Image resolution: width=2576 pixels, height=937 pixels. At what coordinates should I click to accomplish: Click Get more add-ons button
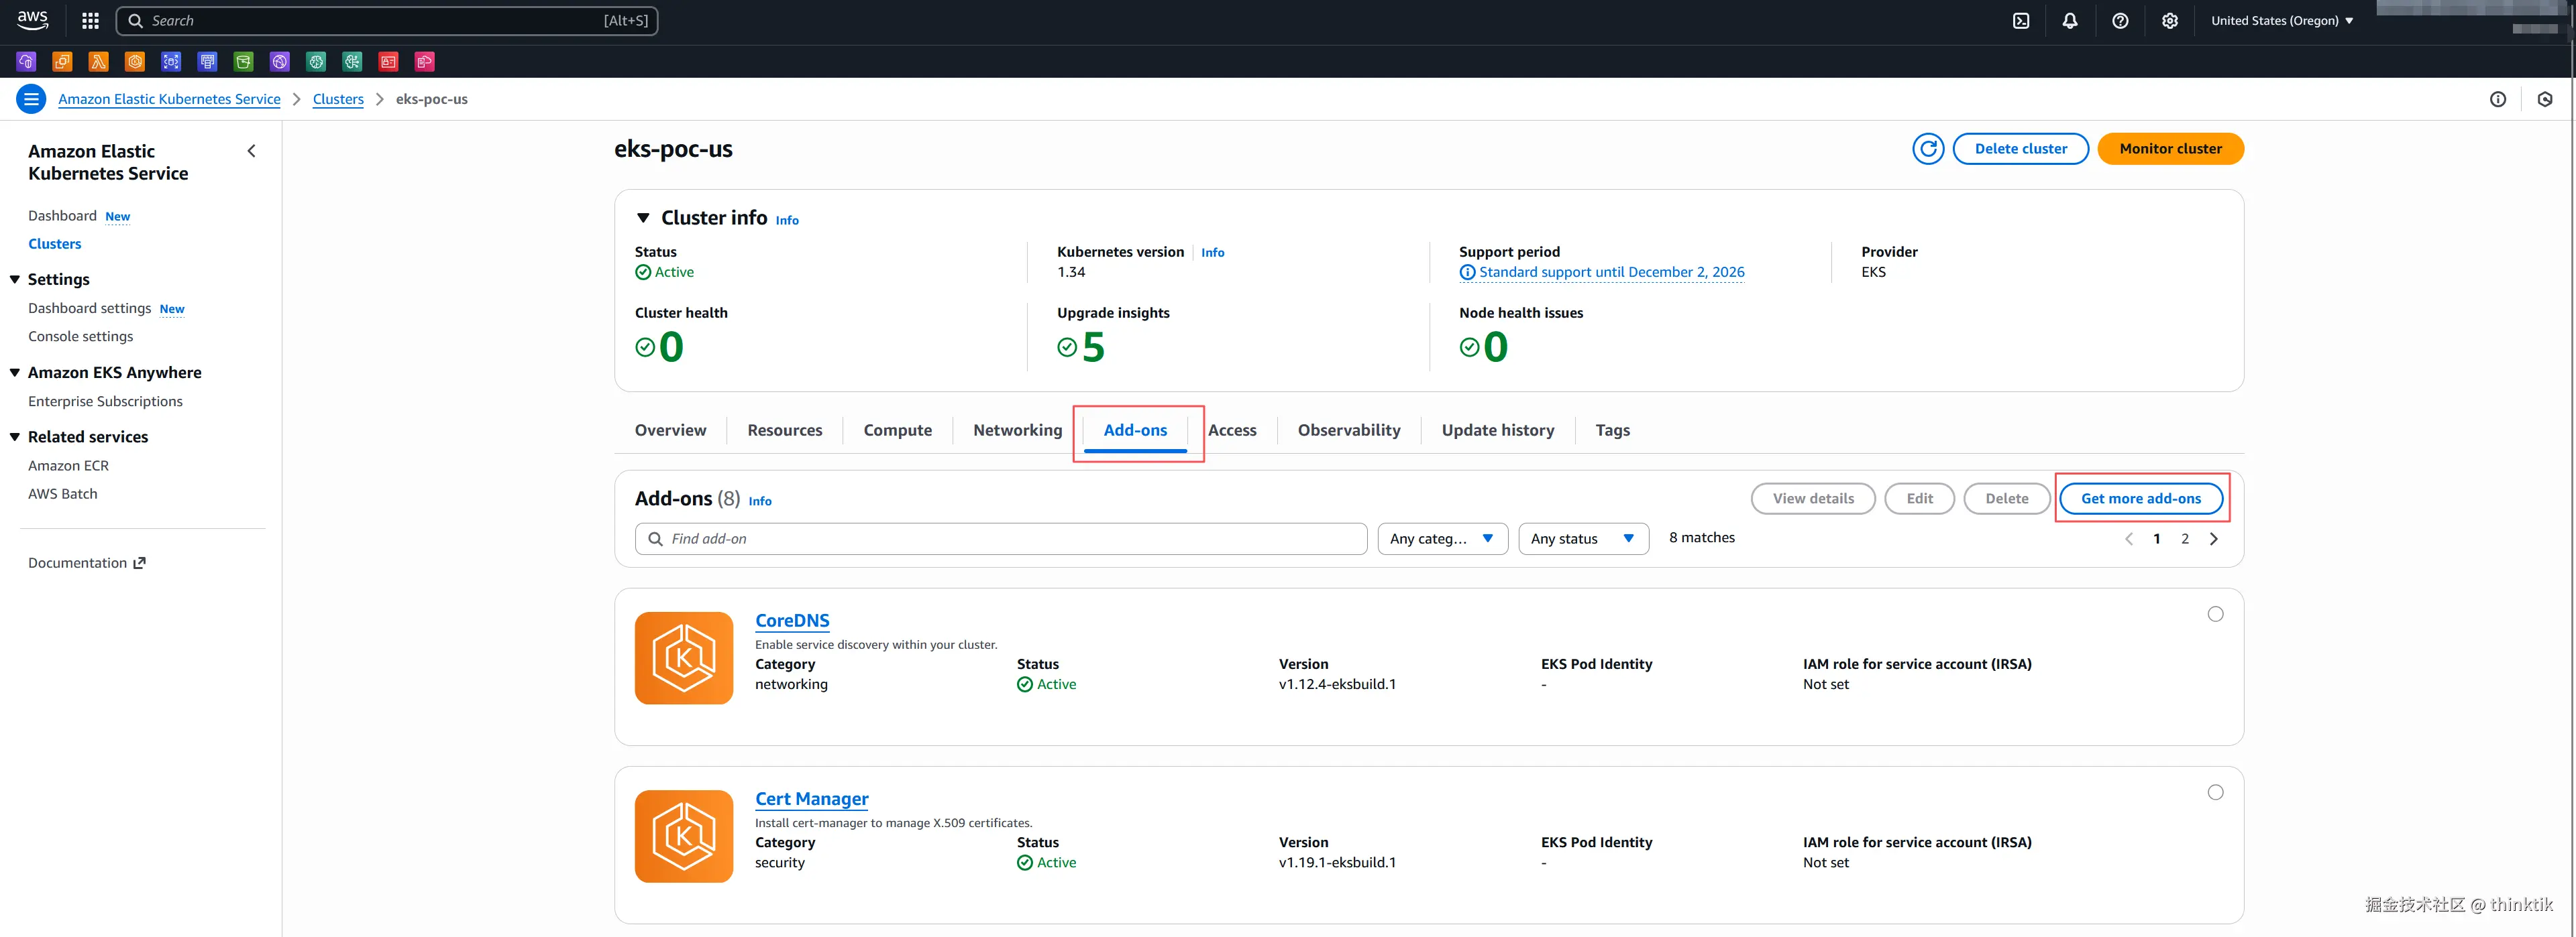2140,499
